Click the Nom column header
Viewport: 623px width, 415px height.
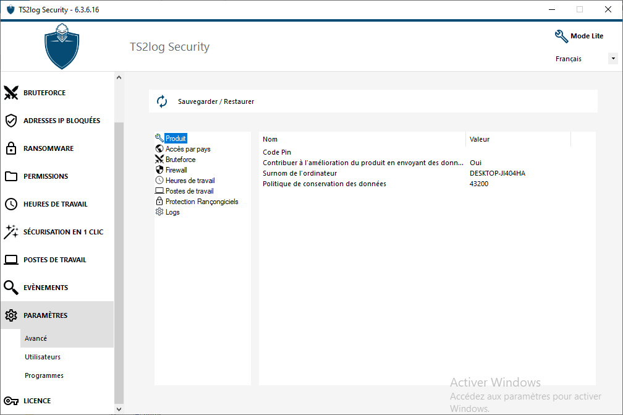(x=362, y=139)
